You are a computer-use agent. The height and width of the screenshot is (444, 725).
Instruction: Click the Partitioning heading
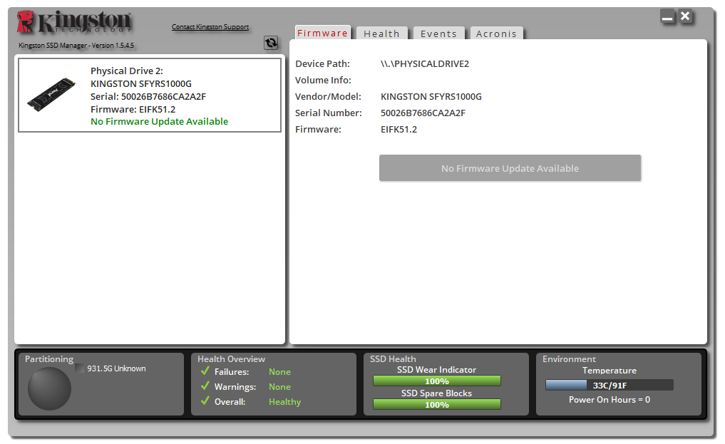pos(49,359)
